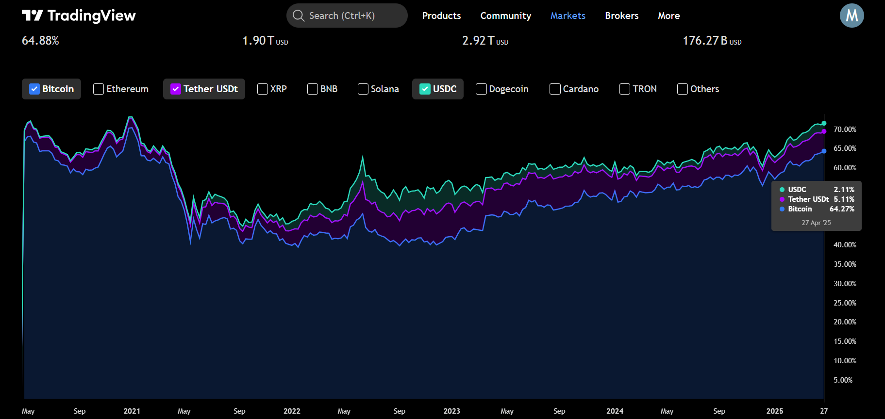885x419 pixels.
Task: Click the 70.00% label on price axis
Action: click(845, 129)
